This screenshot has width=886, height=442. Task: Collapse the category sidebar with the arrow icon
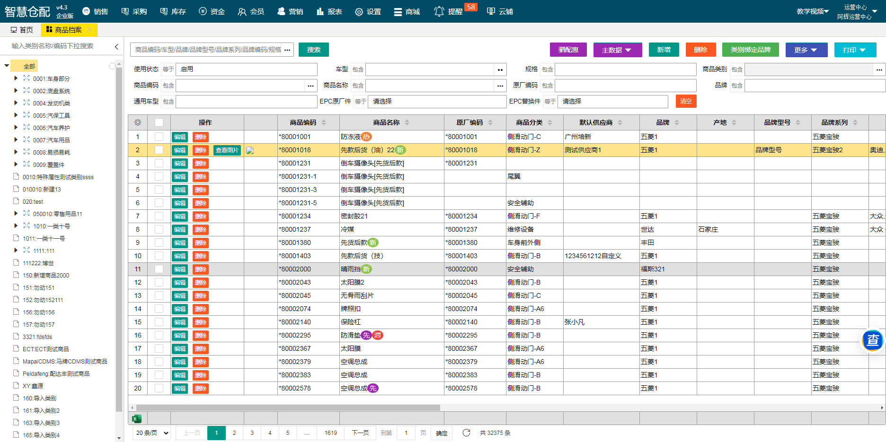click(x=116, y=46)
